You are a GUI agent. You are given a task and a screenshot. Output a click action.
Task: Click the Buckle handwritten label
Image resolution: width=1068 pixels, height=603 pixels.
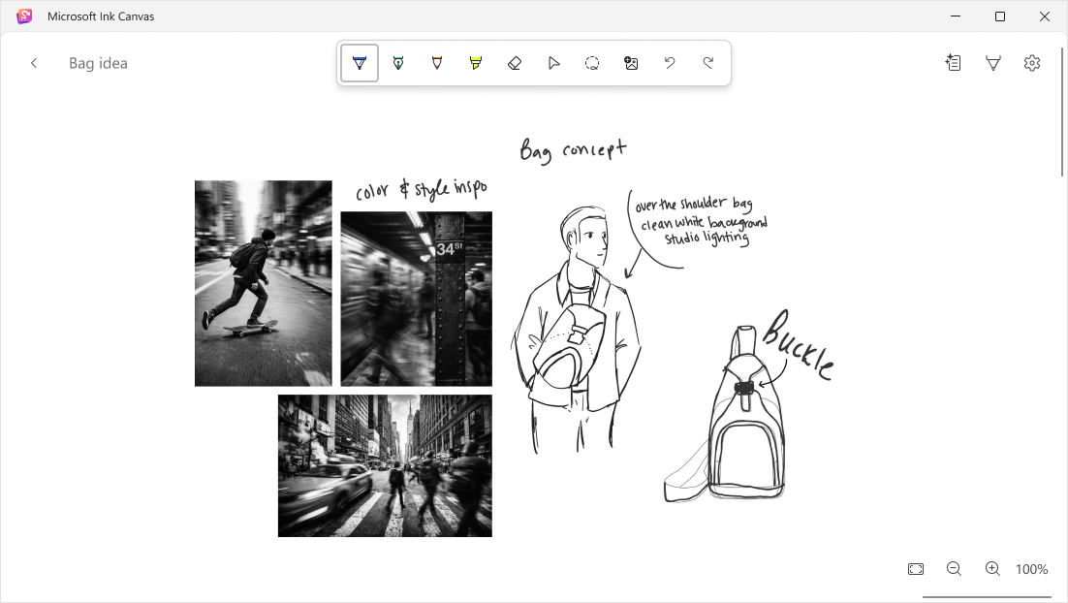pos(798,345)
